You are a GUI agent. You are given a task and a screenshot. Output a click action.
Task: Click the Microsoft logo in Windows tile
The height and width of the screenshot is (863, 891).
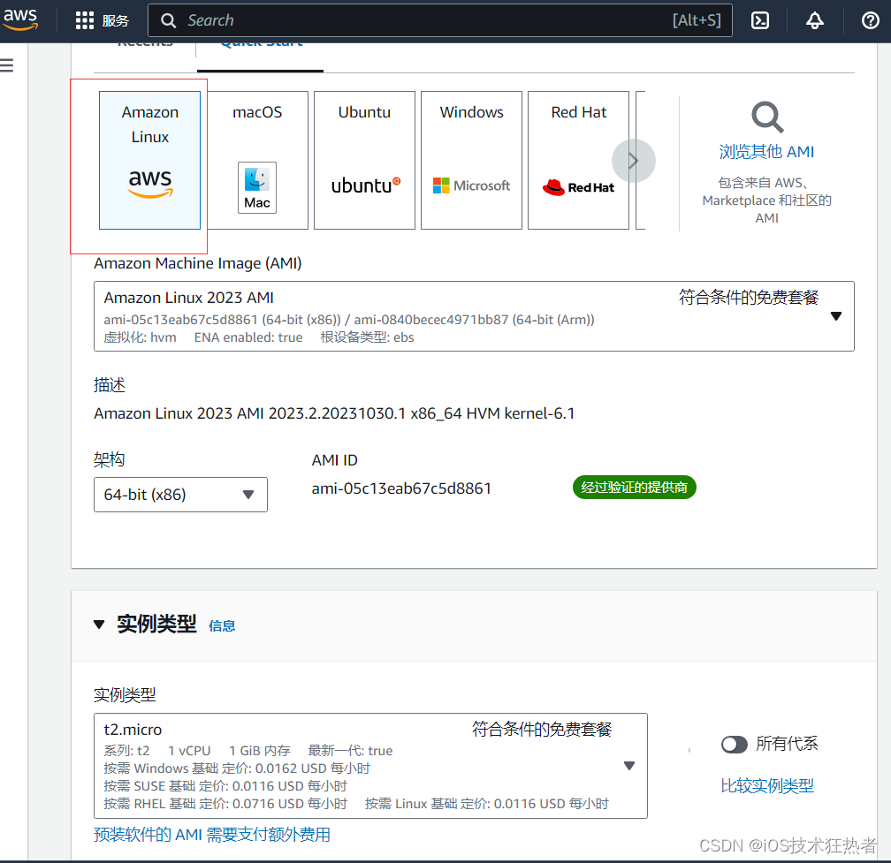(x=472, y=185)
